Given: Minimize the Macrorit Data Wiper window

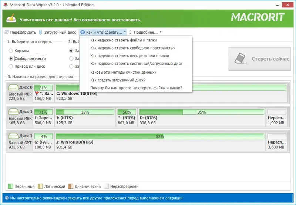Looking at the screenshot, I should (x=277, y=5).
